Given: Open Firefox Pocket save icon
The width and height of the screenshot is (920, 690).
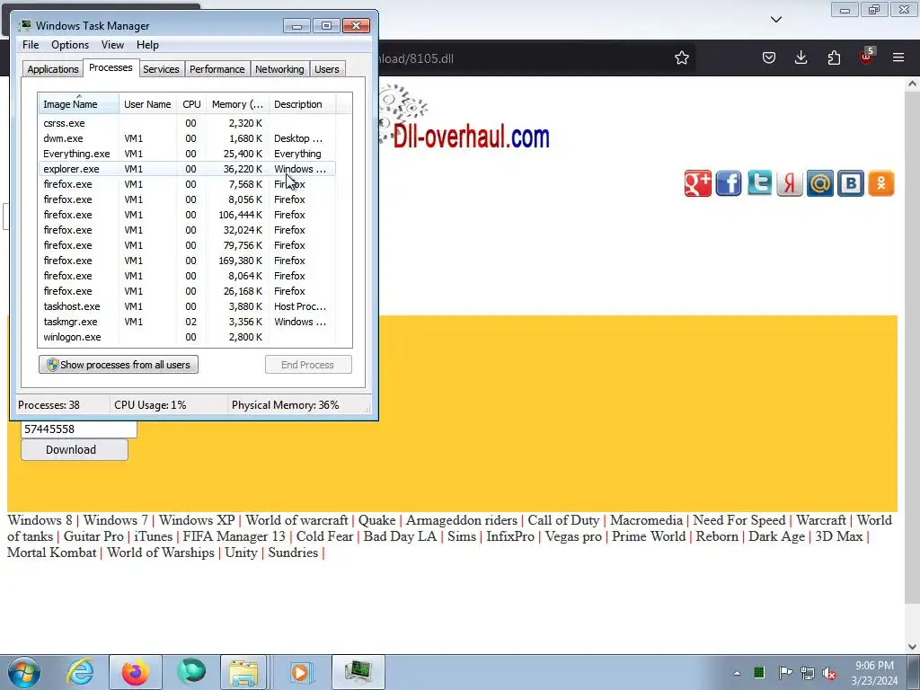Looking at the screenshot, I should click(x=769, y=57).
